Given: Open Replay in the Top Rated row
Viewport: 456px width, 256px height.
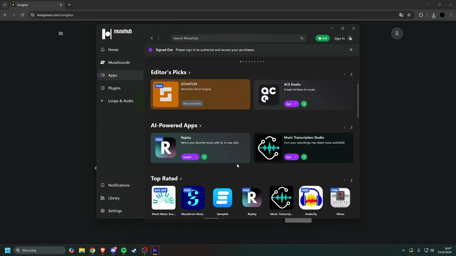Looking at the screenshot, I should 252,198.
